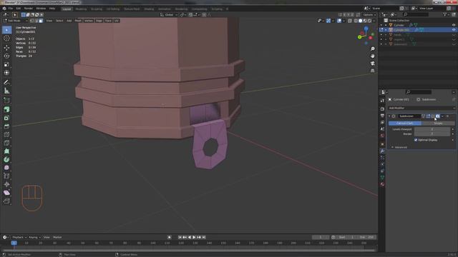Click the pan view hand icon

click(372, 56)
